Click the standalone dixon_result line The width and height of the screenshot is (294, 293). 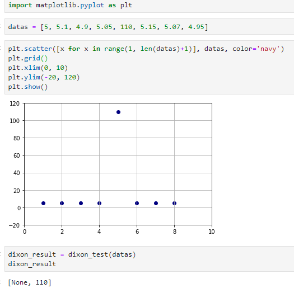click(x=32, y=264)
